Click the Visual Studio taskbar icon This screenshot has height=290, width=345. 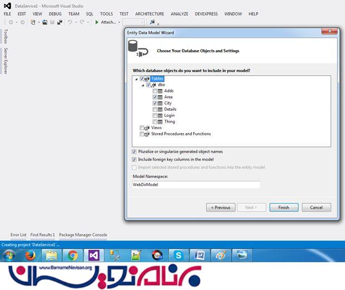[x=92, y=255]
